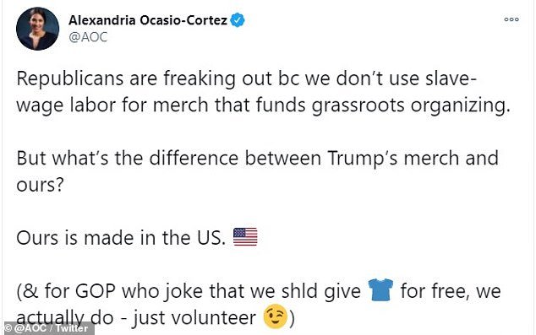Click the blue verified checkmark badge
This screenshot has width=536, height=335.
tap(238, 19)
